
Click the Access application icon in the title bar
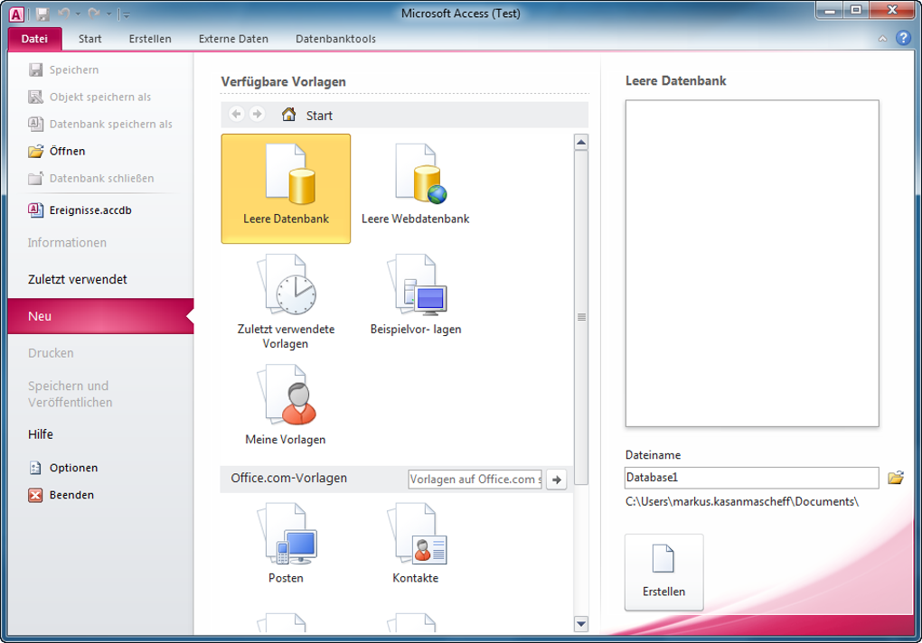click(x=16, y=14)
